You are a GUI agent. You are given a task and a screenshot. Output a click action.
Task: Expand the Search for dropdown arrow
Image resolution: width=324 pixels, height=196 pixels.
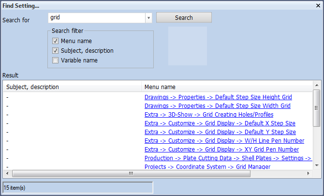pos(148,18)
